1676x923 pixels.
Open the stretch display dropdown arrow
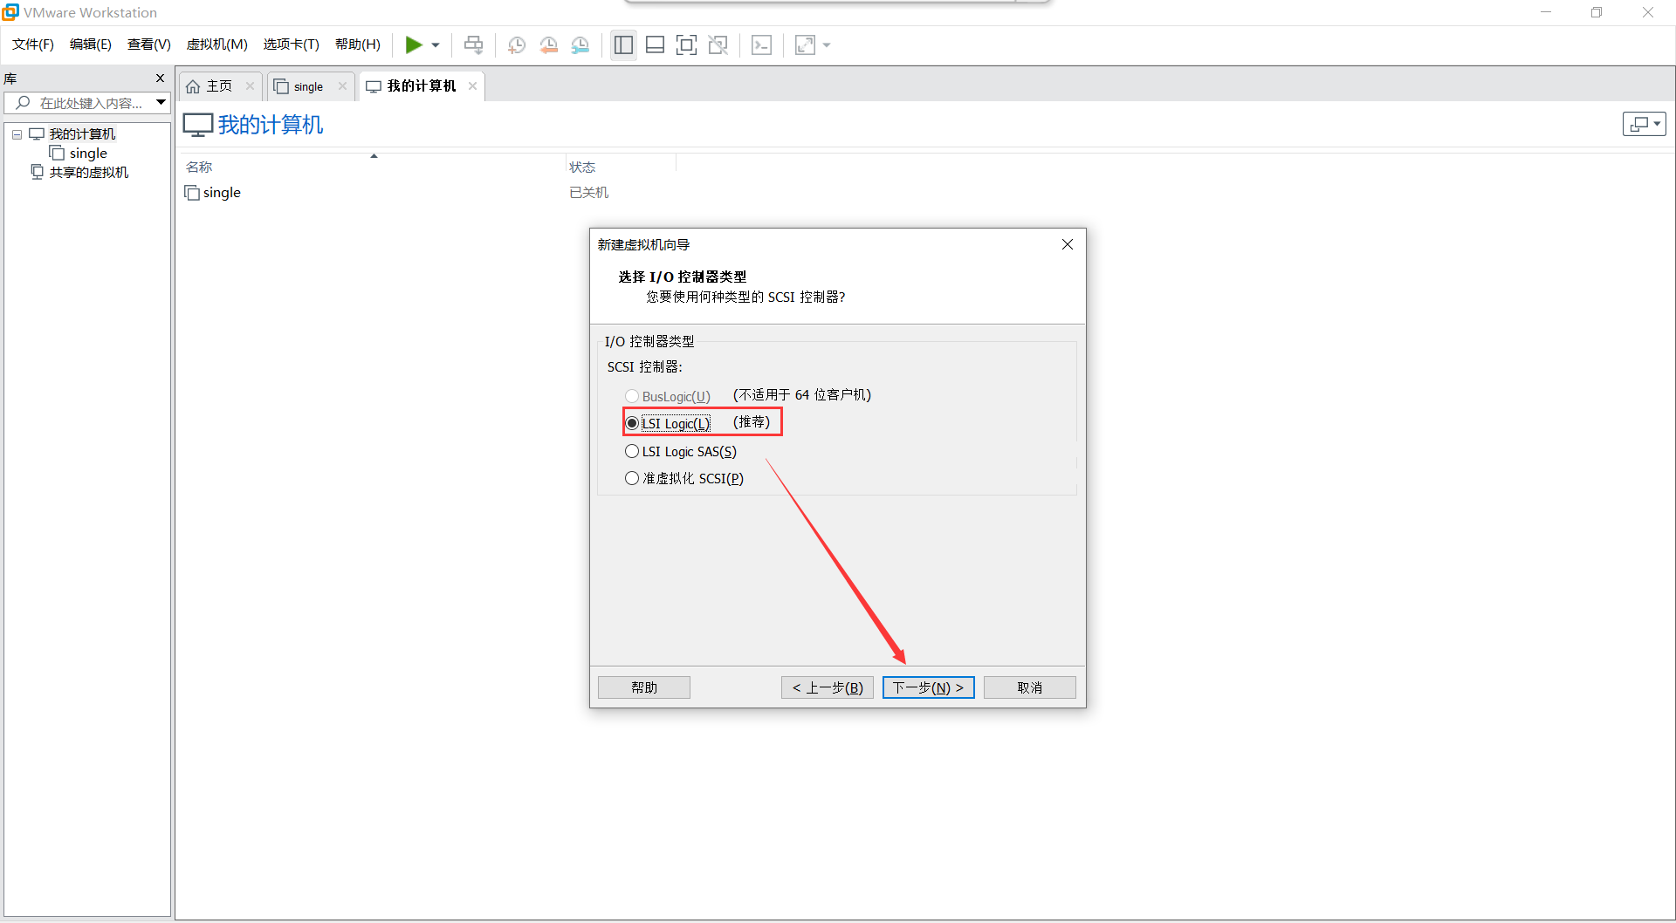click(x=827, y=45)
